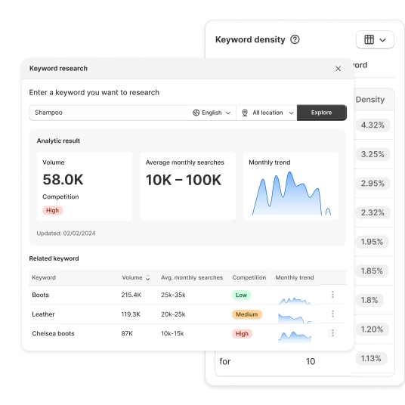Click the Boots monthly trend sparkline

(x=295, y=301)
